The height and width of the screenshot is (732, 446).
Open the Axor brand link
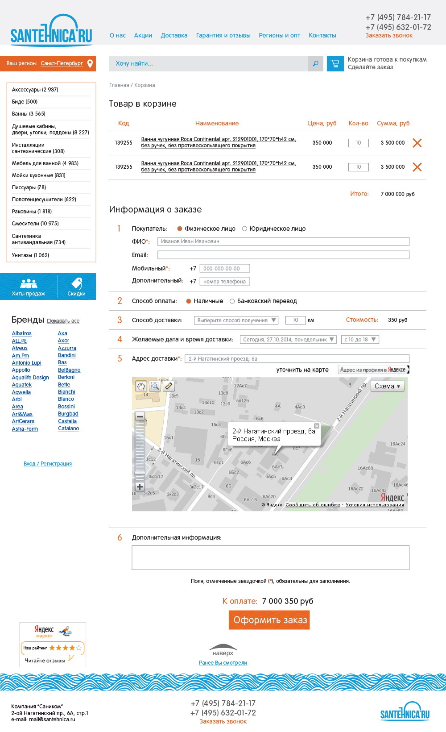63,341
